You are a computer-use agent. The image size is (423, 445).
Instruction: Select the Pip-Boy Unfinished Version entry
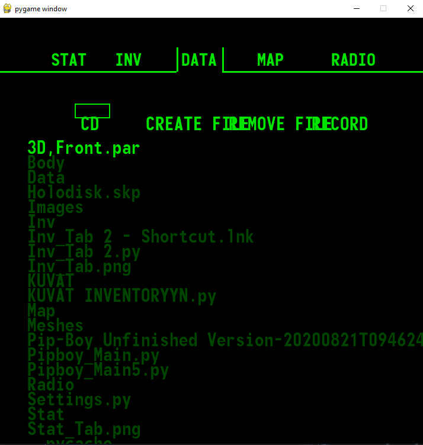click(225, 340)
